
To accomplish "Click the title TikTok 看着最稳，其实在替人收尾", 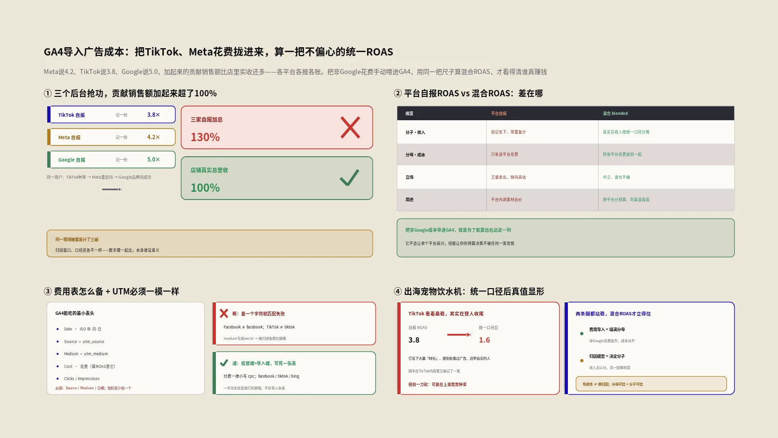I will click(x=446, y=314).
